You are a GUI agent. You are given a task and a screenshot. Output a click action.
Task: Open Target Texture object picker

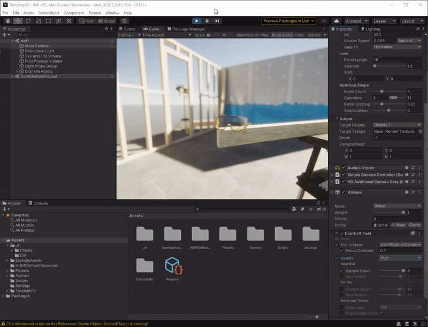click(x=421, y=131)
